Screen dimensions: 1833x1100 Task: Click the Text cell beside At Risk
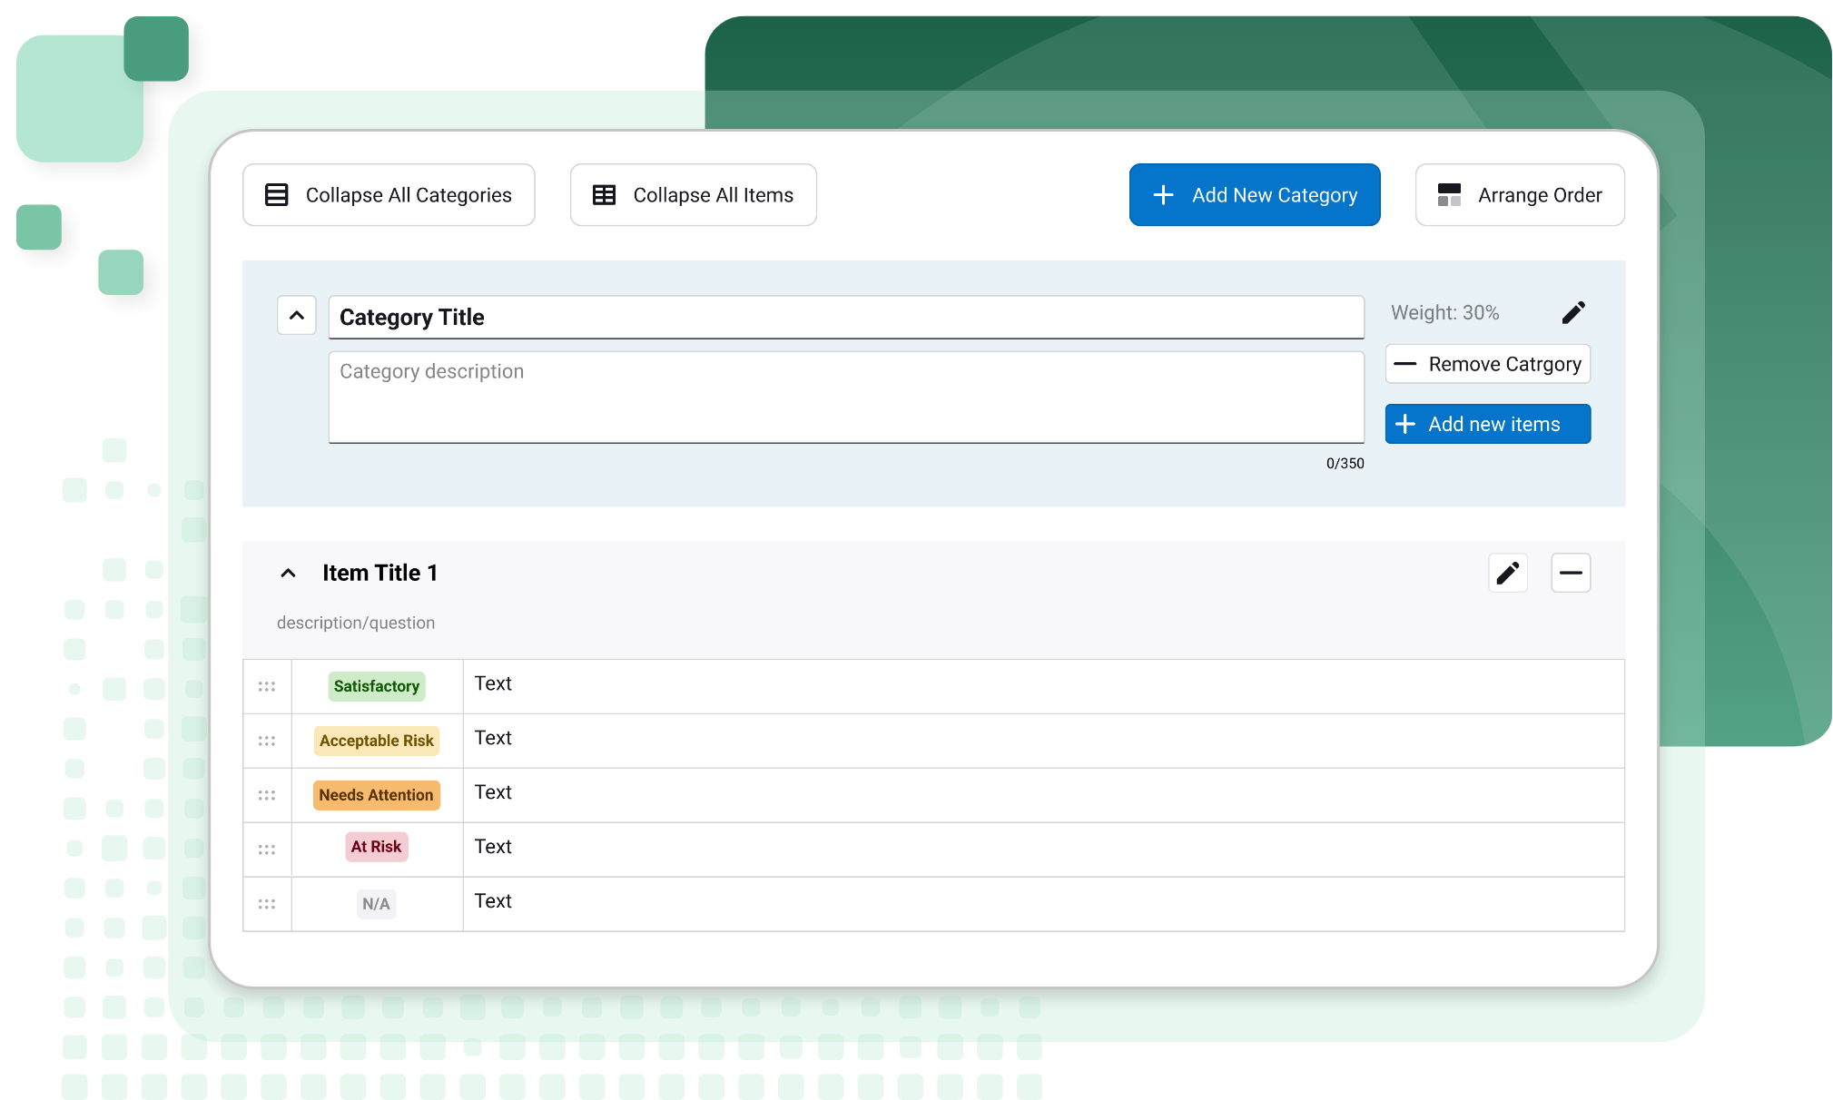1042,848
